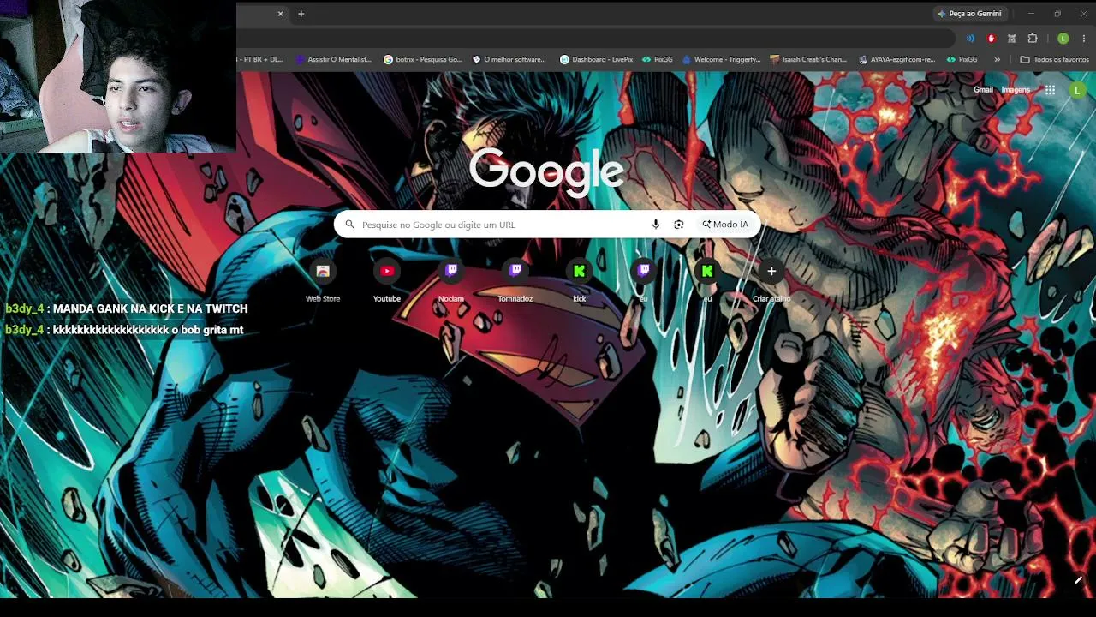Click the red extension icon in the toolbar
The image size is (1096, 617).
pos(992,39)
